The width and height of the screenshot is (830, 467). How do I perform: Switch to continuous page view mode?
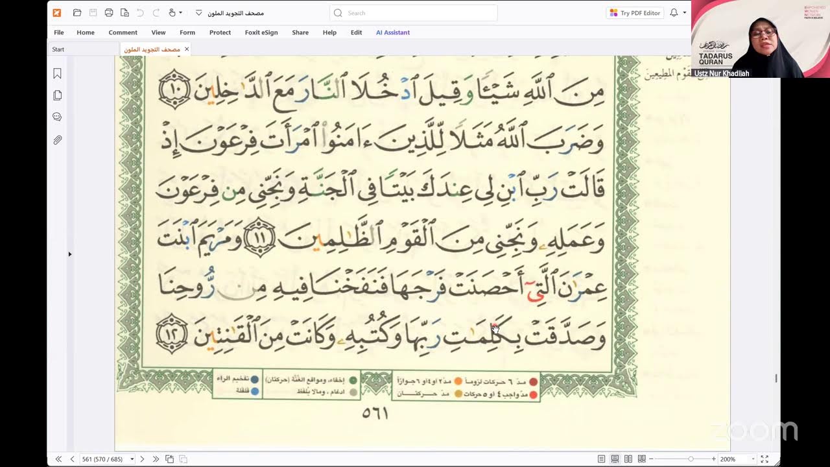click(615, 459)
